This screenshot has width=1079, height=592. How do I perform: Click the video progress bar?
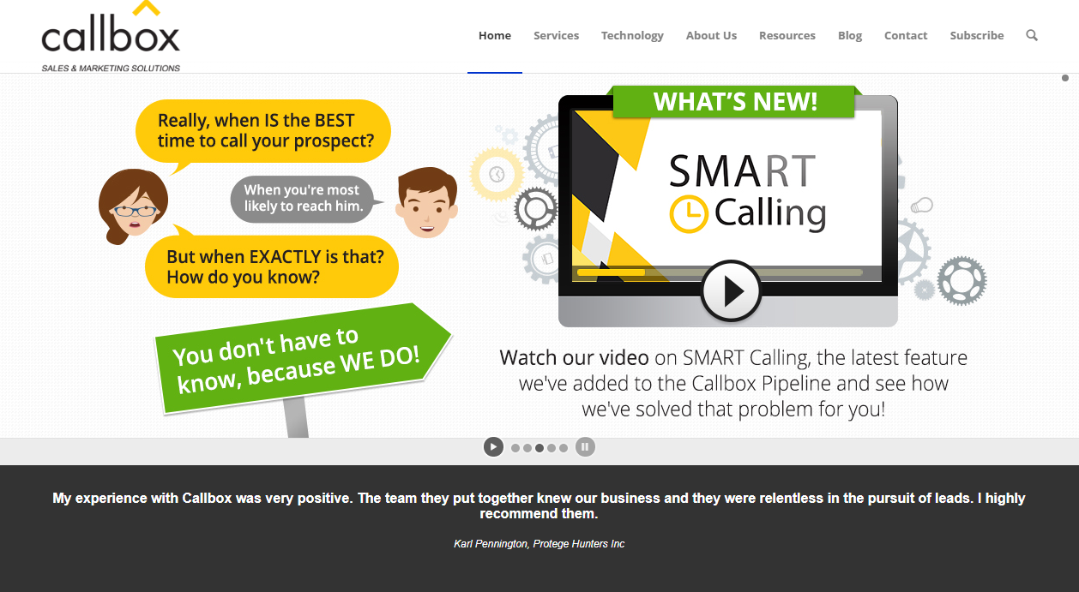tap(720, 272)
